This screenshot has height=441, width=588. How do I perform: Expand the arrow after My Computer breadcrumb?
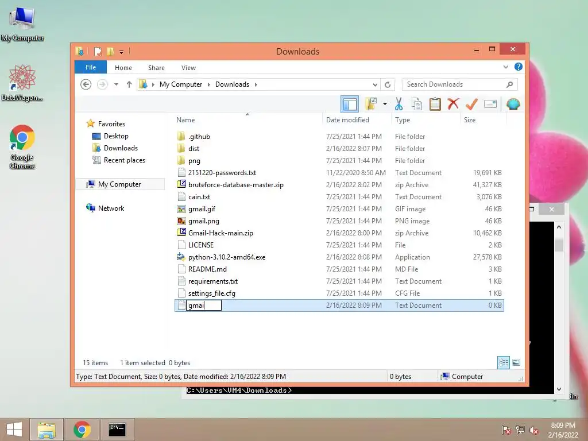(208, 84)
